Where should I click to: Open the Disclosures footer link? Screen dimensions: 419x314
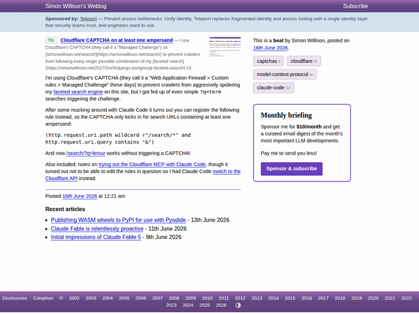pos(15,298)
